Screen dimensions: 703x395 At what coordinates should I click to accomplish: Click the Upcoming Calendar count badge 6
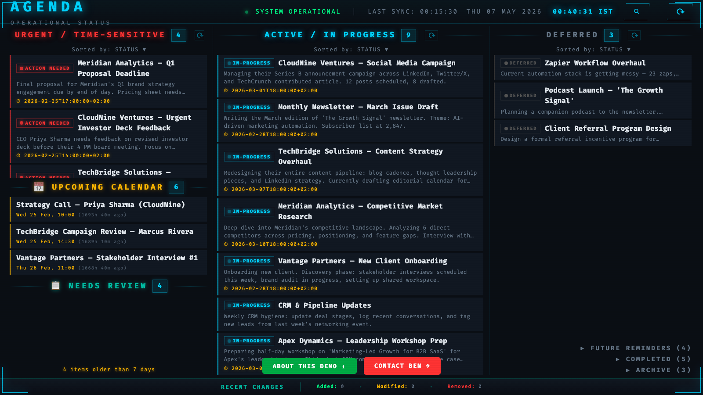point(176,187)
